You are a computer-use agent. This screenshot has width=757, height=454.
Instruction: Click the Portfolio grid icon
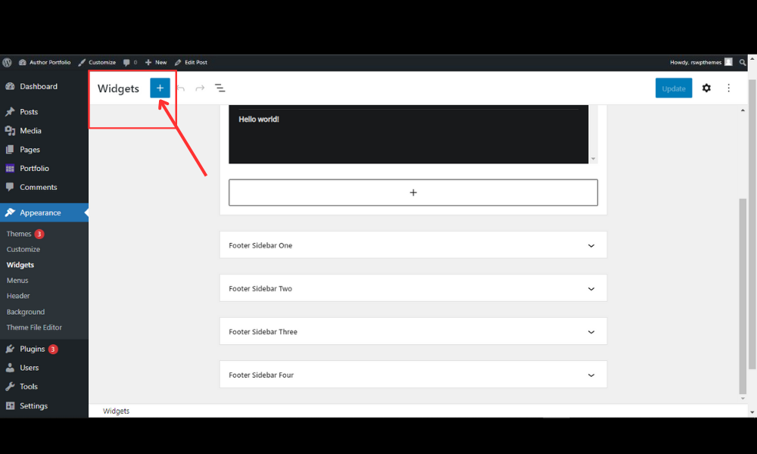pos(10,169)
